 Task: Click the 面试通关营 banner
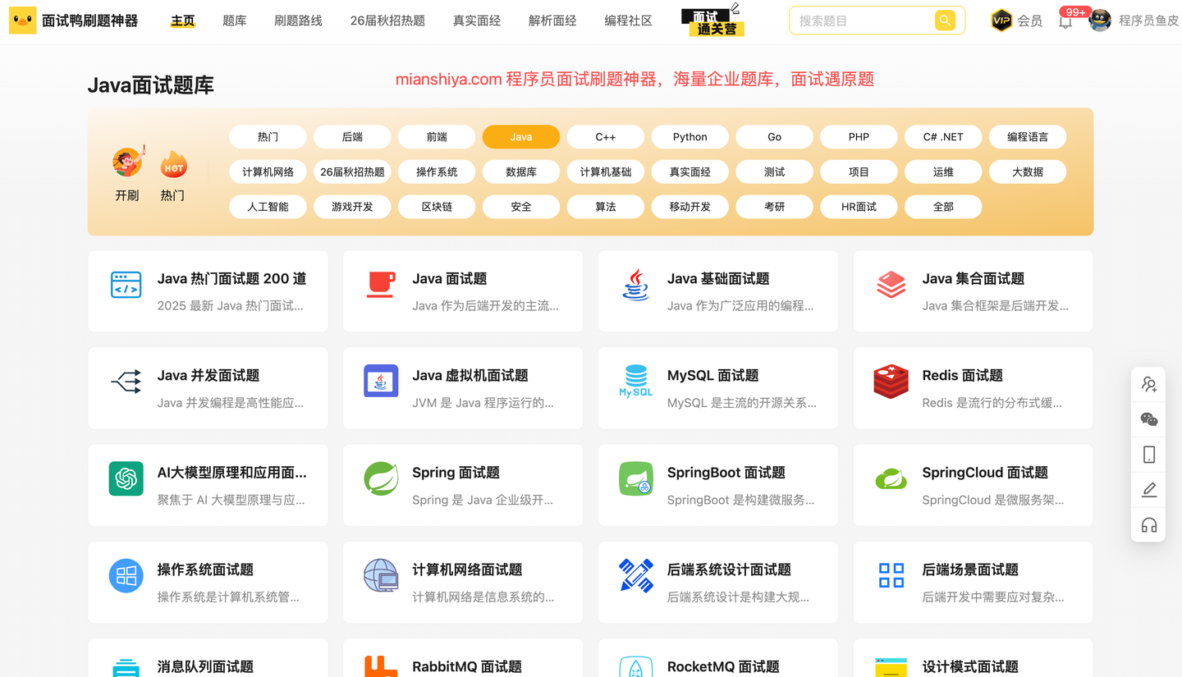point(712,21)
